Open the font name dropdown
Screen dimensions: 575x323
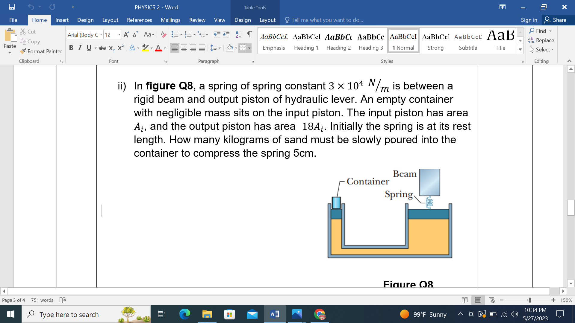point(101,35)
